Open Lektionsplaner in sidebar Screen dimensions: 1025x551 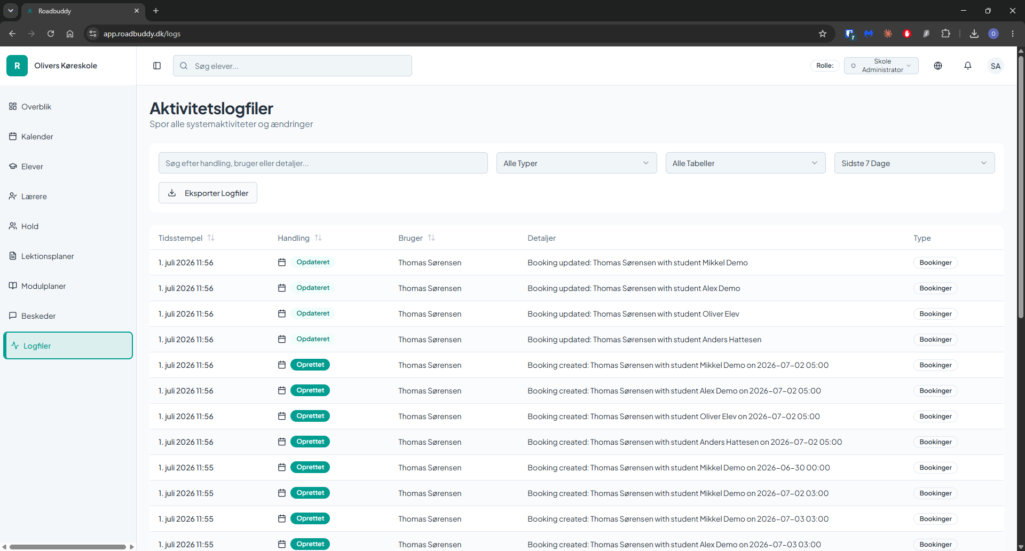tap(68, 256)
